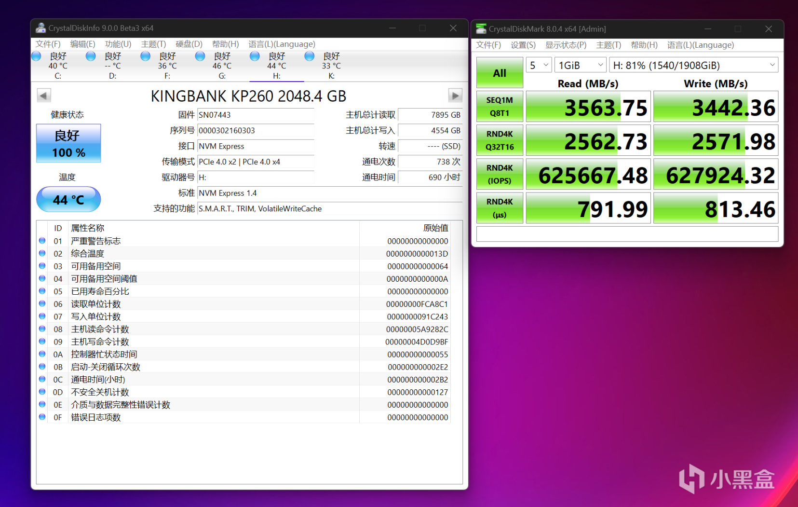
Task: Run all benchmarks with All button
Action: tap(500, 73)
